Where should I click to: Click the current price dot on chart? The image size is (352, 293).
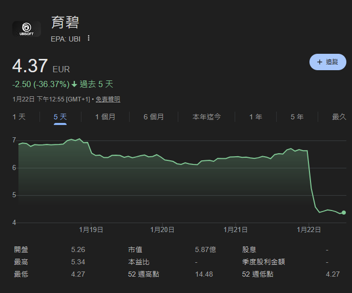(344, 213)
